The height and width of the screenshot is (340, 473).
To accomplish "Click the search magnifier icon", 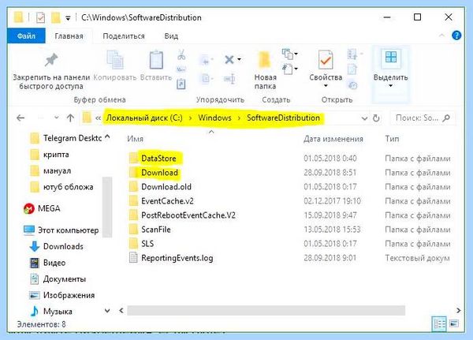I will point(446,118).
